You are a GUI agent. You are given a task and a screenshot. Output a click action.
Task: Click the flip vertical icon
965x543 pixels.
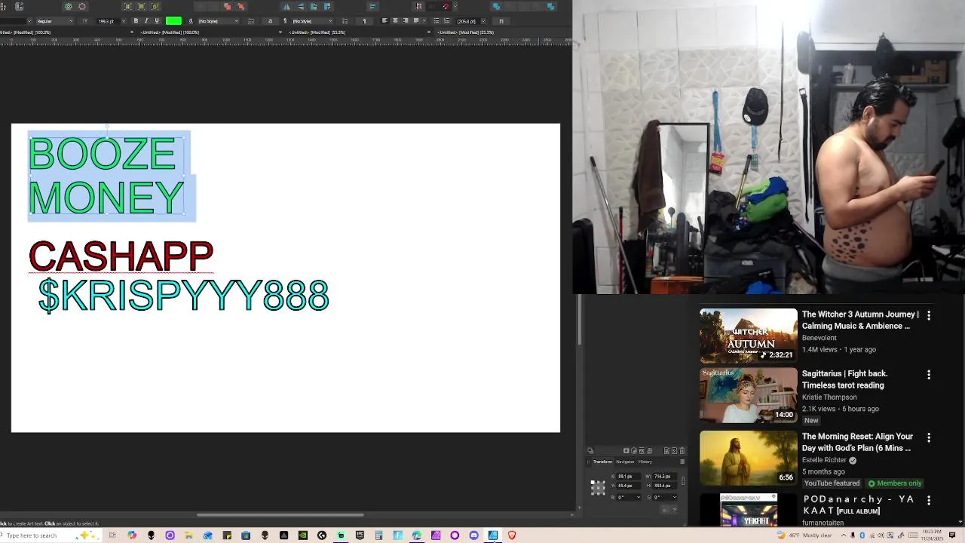301,6
